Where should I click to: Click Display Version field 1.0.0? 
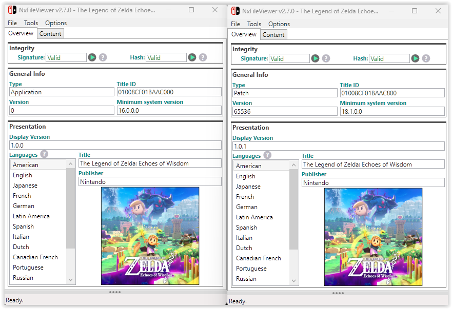tap(115, 145)
